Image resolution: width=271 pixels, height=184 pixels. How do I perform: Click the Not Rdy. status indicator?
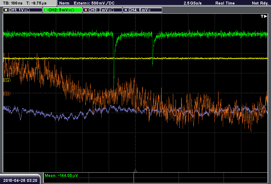260,3
